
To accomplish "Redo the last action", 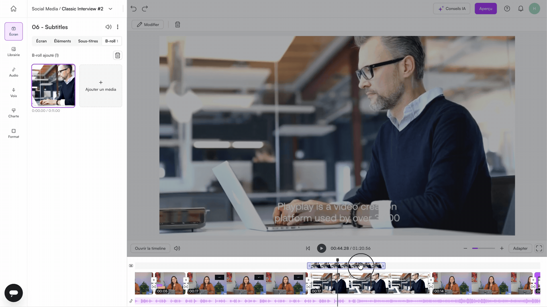I will (145, 9).
